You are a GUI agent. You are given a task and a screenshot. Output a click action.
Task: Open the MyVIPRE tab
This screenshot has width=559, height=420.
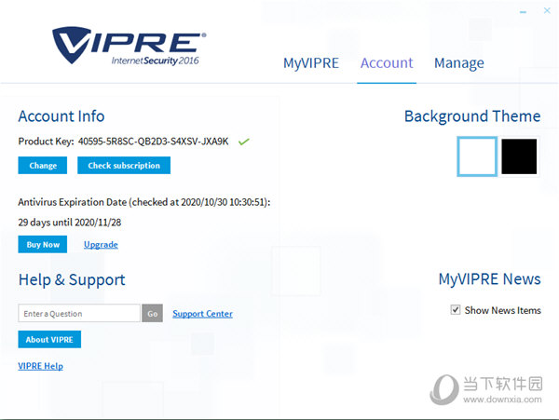pos(311,63)
